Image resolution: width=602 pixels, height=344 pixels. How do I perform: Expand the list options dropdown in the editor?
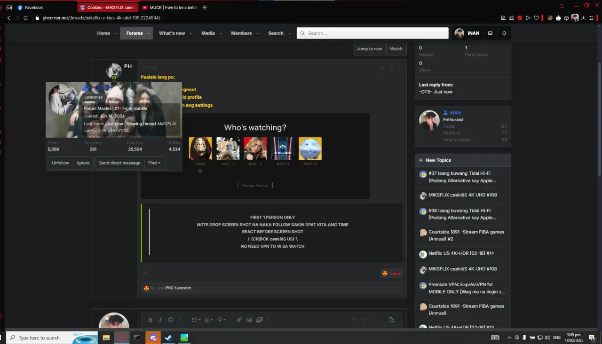tap(196, 320)
